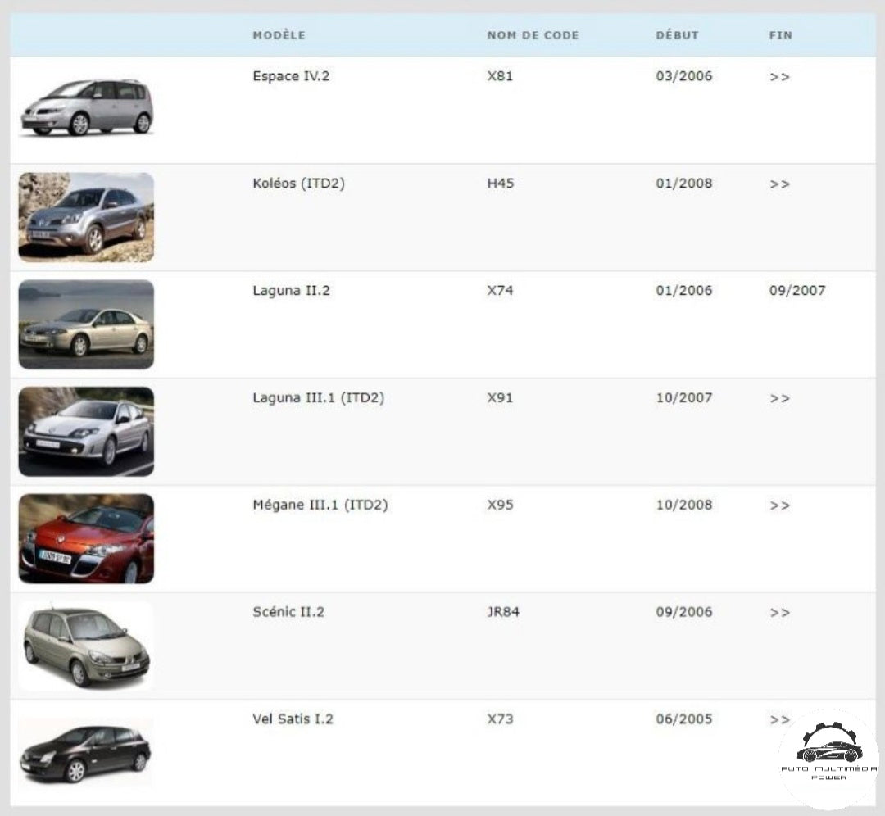Select the Laguna II.2 thumbnail
Screen dimensions: 885x816
click(85, 324)
